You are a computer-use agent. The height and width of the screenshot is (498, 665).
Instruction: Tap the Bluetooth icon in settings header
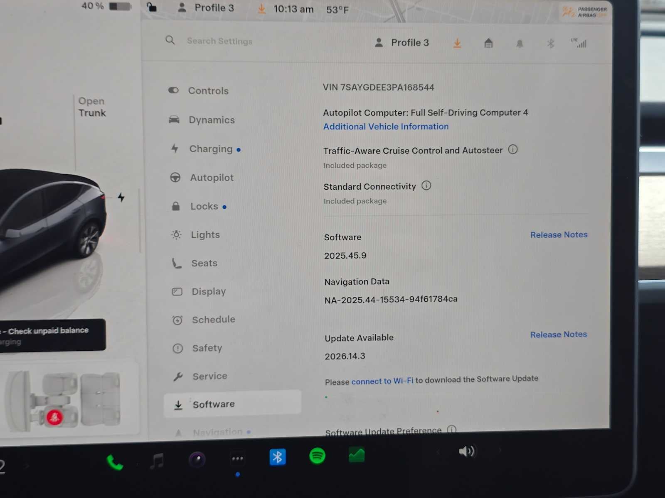[x=551, y=43]
